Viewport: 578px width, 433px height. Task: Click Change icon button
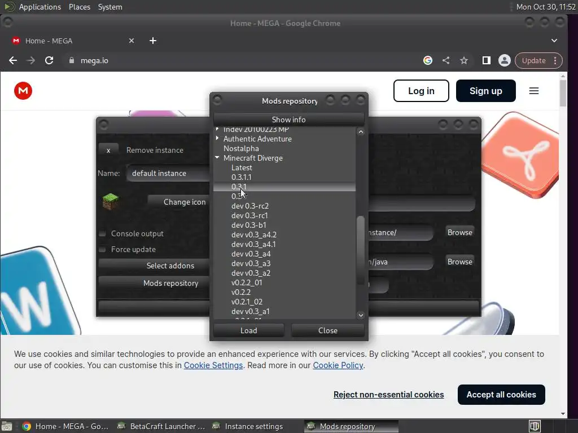click(179, 202)
